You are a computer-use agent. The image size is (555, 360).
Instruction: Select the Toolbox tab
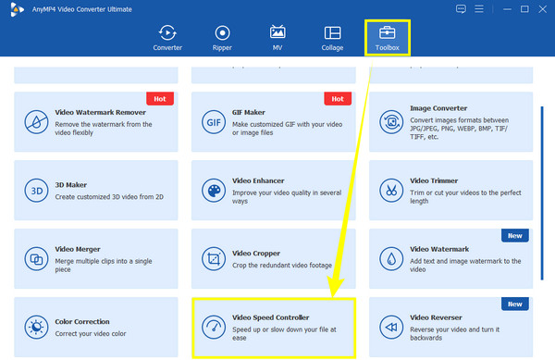click(388, 38)
